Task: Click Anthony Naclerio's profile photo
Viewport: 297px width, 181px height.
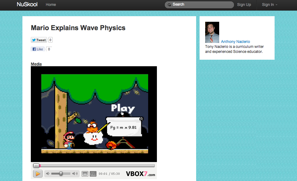Action: [x=212, y=32]
